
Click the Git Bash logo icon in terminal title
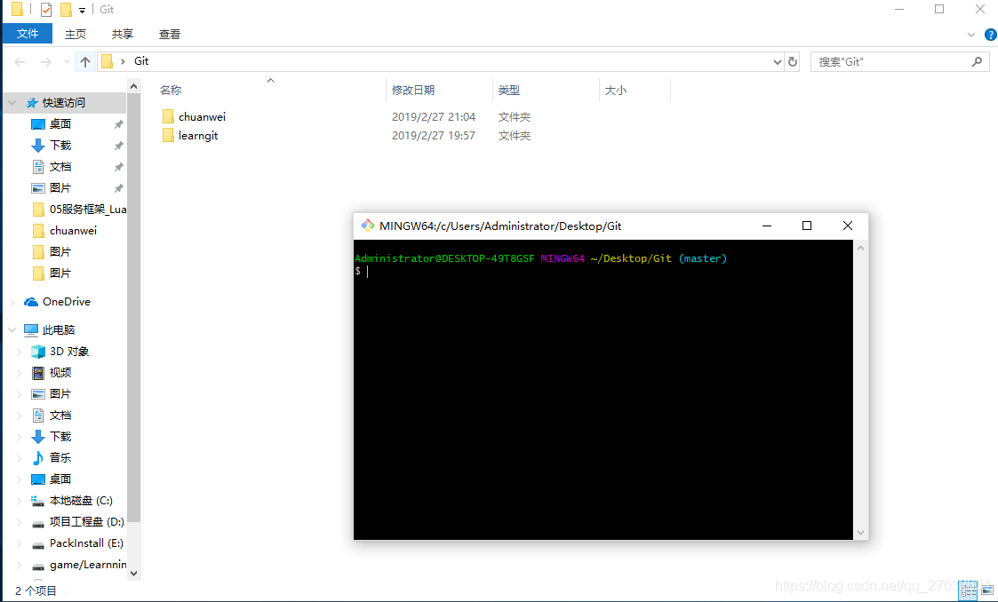tap(367, 226)
